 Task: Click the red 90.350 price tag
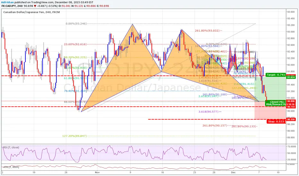tap(291, 119)
